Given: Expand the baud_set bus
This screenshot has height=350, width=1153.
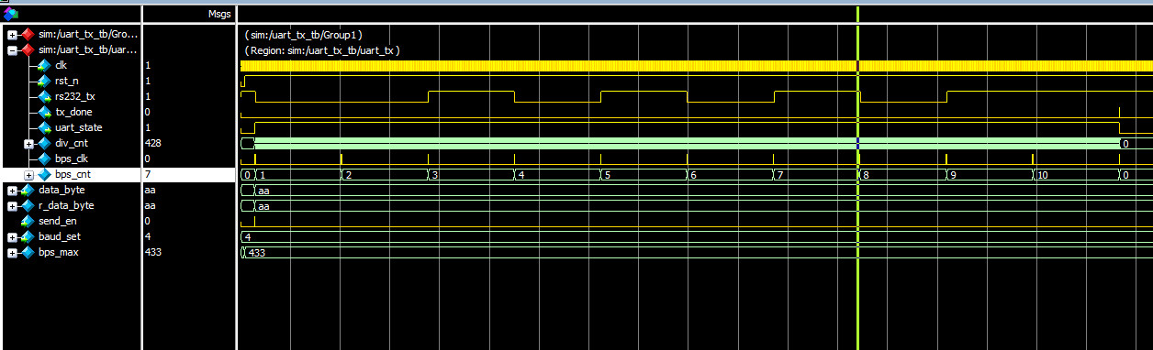Looking at the screenshot, I should (x=12, y=237).
